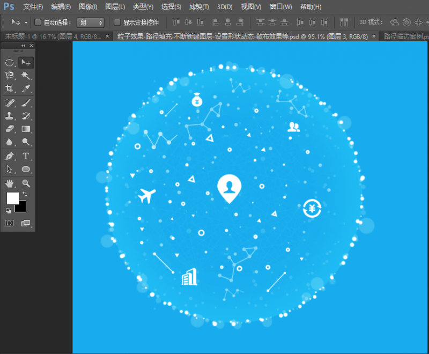Activate the Clone Stamp tool
The width and height of the screenshot is (429, 354).
pyautogui.click(x=10, y=116)
